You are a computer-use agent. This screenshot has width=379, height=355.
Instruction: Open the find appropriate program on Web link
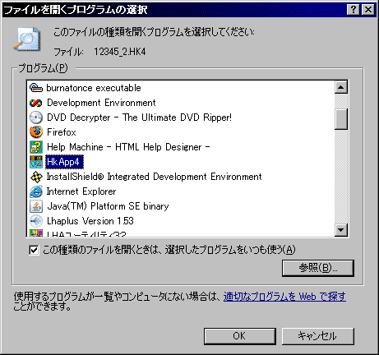click(284, 297)
